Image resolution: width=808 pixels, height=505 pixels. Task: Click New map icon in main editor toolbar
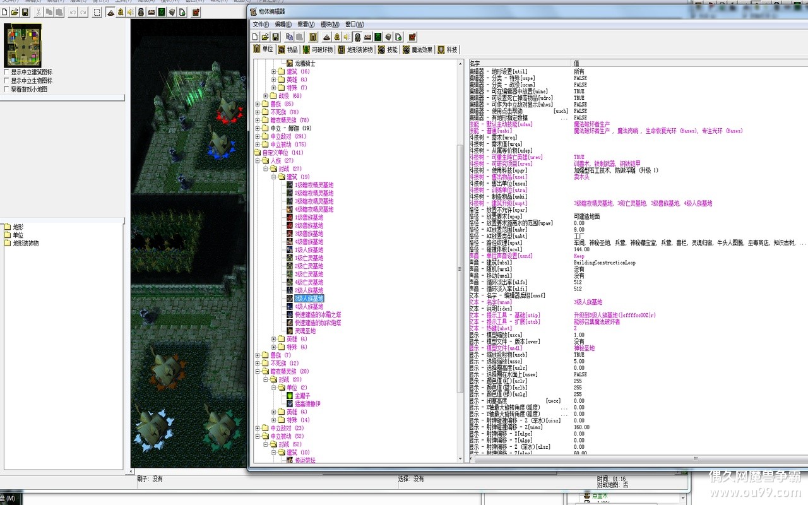(4, 13)
